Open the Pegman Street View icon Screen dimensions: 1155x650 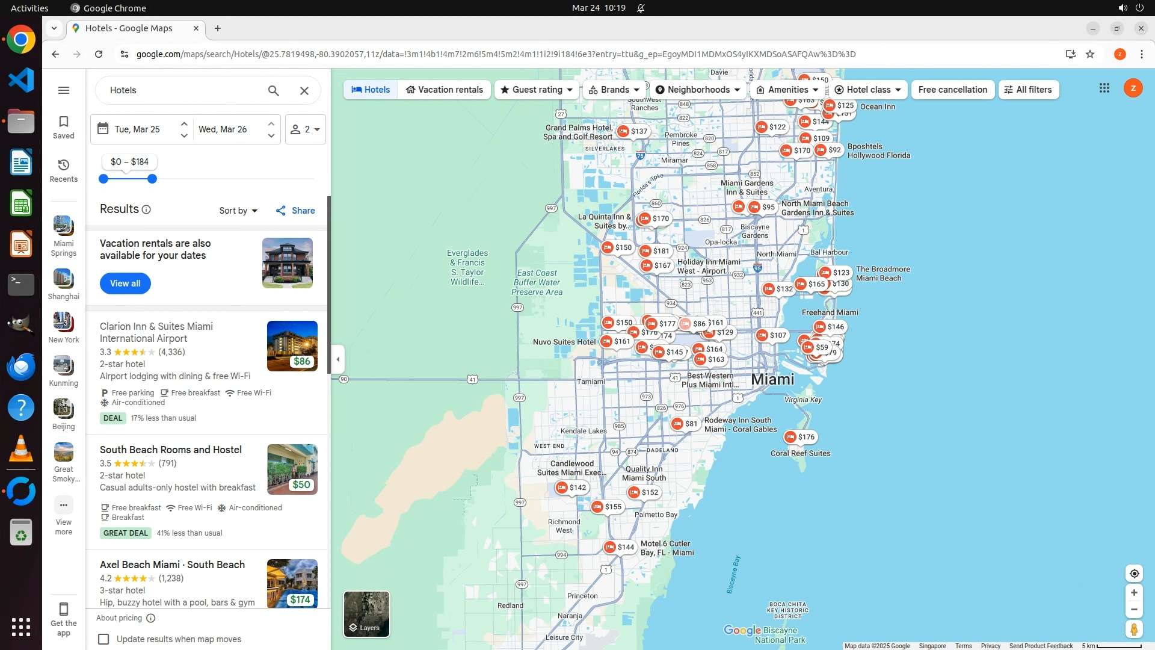pyautogui.click(x=1134, y=630)
